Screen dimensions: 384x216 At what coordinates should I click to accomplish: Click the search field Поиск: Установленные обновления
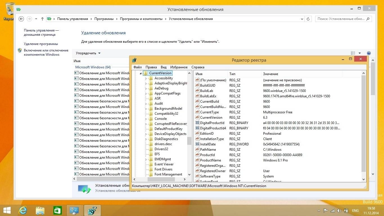pyautogui.click(x=344, y=19)
